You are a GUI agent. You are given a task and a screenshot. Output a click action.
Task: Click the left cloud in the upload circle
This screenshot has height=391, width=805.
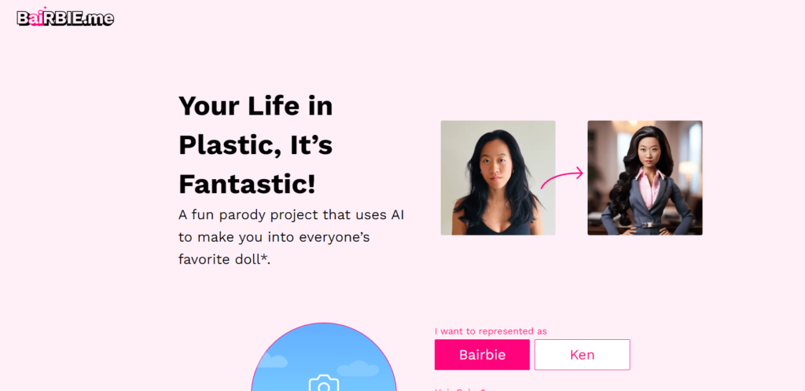tap(272, 360)
